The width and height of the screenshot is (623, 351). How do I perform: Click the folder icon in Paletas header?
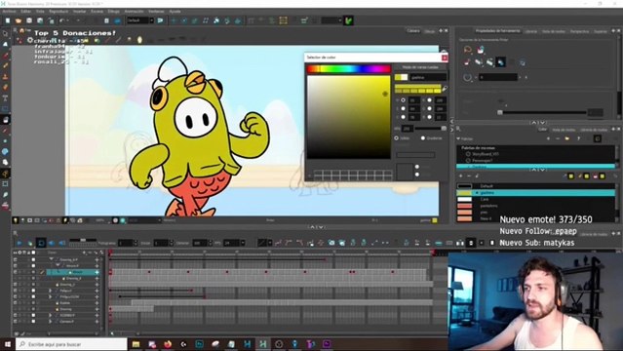(x=567, y=138)
